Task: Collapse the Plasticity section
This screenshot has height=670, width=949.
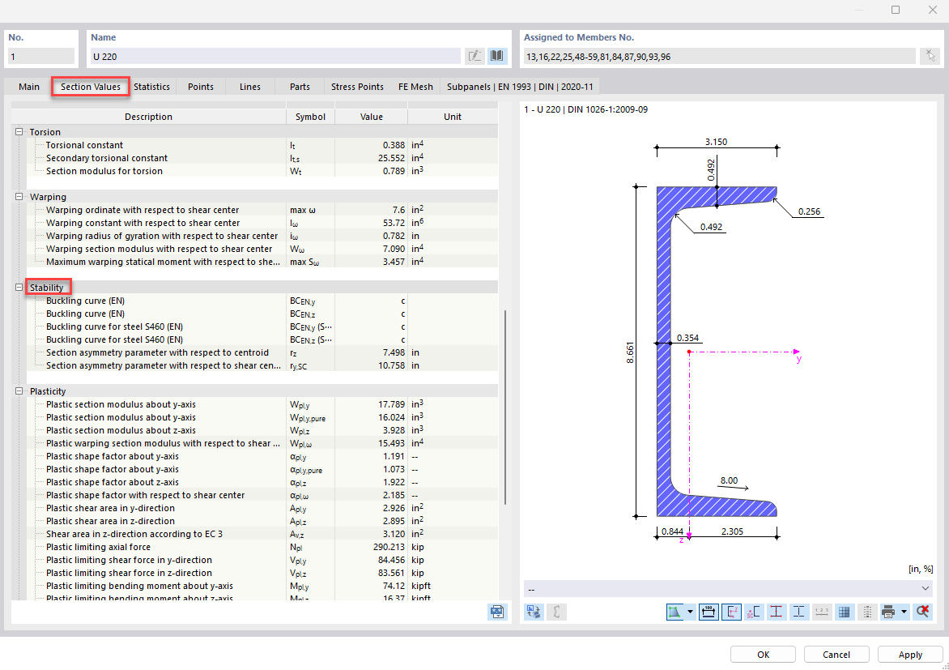Action: click(19, 390)
